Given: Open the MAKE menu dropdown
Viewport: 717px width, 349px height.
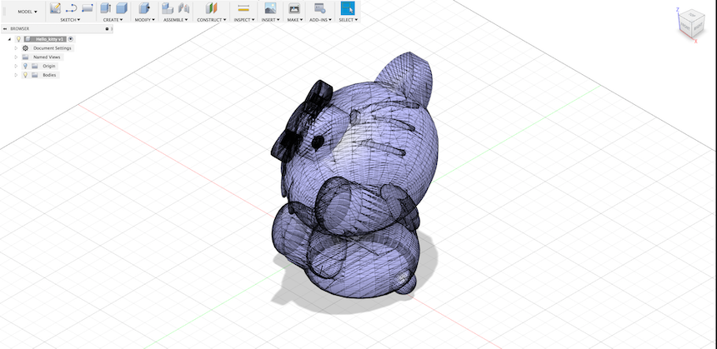Looking at the screenshot, I should pos(294,20).
